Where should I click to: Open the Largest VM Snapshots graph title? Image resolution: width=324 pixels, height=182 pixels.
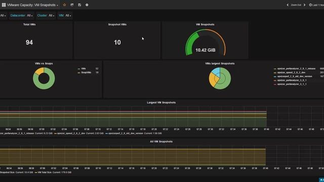pyautogui.click(x=161, y=102)
